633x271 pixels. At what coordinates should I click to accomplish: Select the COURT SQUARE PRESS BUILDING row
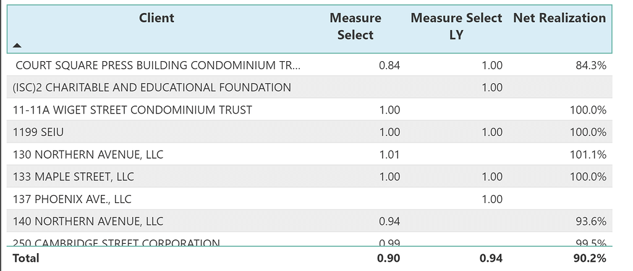coord(159,65)
